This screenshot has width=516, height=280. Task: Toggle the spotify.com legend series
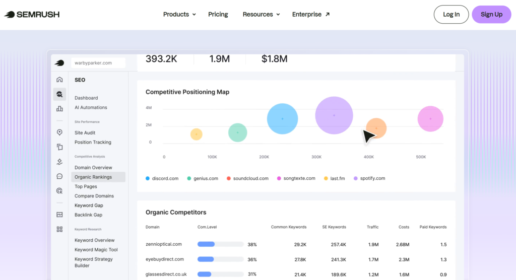(369, 178)
